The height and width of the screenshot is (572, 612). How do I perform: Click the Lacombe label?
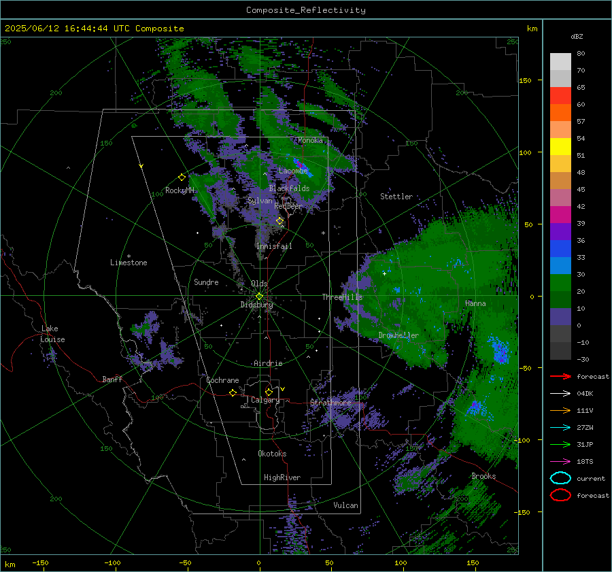(x=293, y=171)
